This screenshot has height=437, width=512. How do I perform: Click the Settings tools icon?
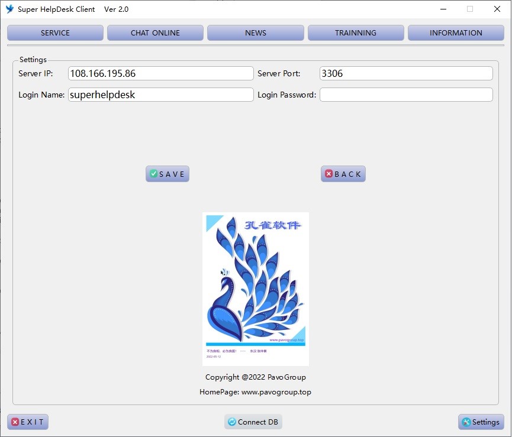click(466, 422)
